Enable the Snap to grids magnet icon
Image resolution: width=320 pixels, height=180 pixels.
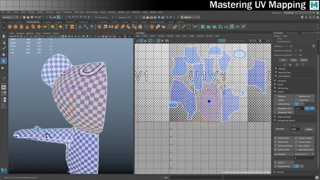(x=70, y=17)
